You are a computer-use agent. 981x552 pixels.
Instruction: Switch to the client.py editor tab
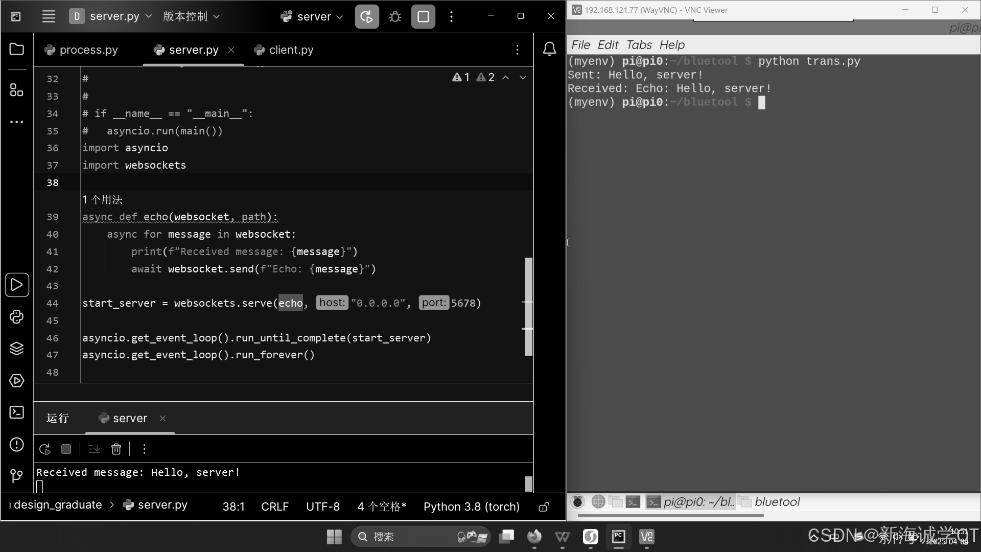(291, 50)
